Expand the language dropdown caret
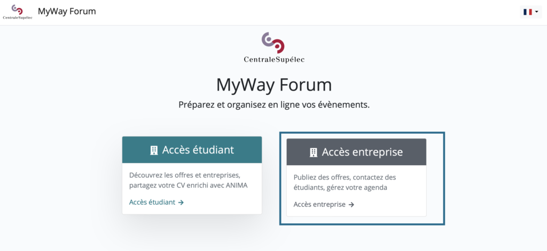The image size is (547, 251). 536,12
